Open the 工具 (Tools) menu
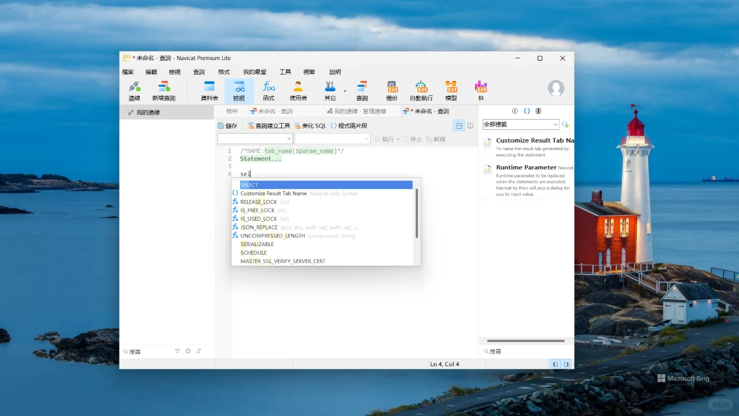 pyautogui.click(x=285, y=72)
